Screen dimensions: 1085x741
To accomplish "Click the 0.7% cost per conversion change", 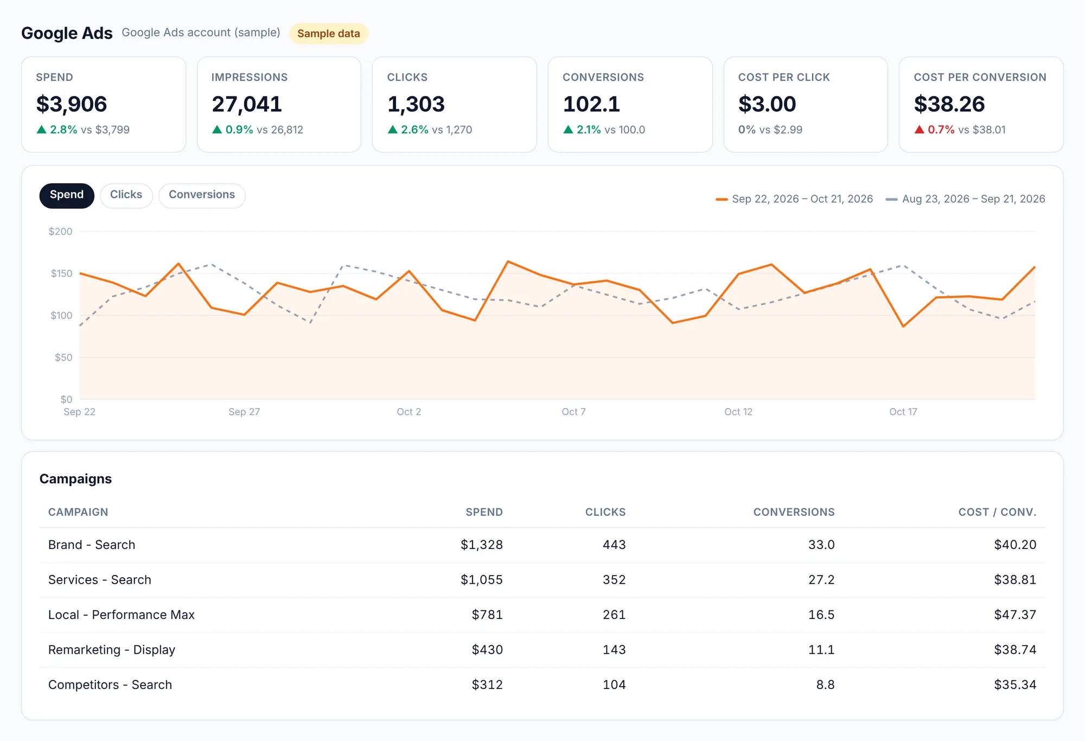I will click(x=941, y=130).
